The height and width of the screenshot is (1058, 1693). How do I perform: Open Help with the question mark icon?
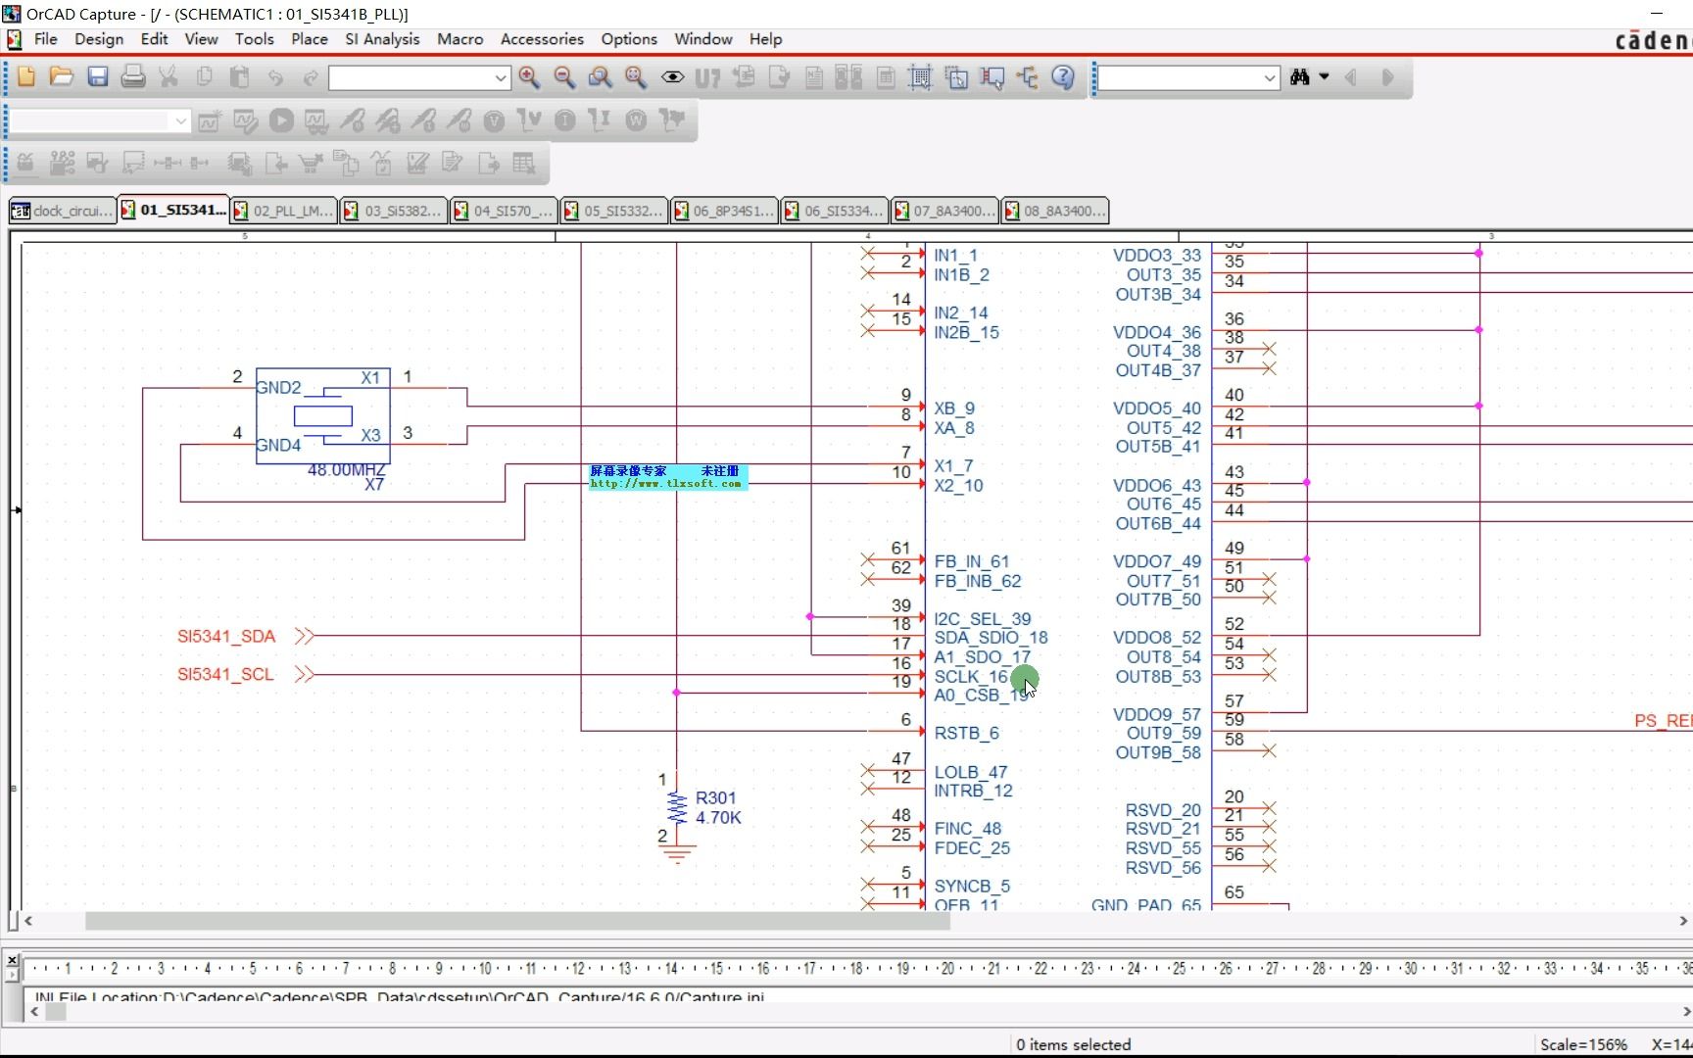point(1063,76)
